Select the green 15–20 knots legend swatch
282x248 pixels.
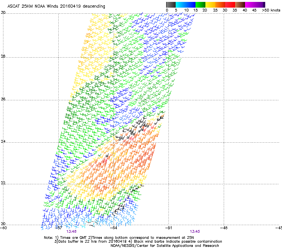200,5
